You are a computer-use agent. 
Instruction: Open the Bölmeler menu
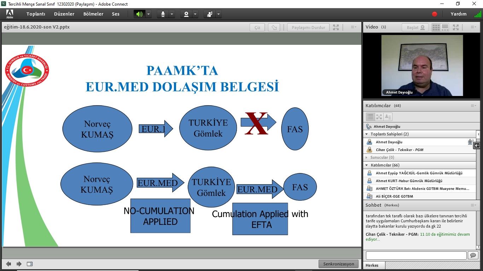click(x=93, y=14)
